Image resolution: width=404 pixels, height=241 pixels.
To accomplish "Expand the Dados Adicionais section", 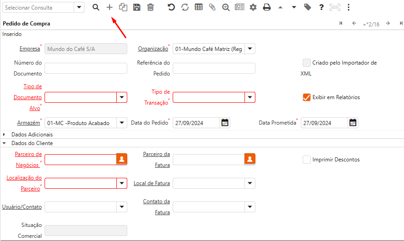I will pos(5,135).
